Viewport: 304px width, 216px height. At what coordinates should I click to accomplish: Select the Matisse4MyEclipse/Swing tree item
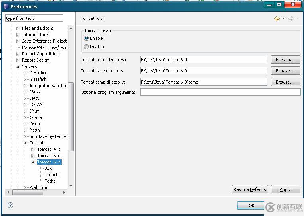pos(45,47)
